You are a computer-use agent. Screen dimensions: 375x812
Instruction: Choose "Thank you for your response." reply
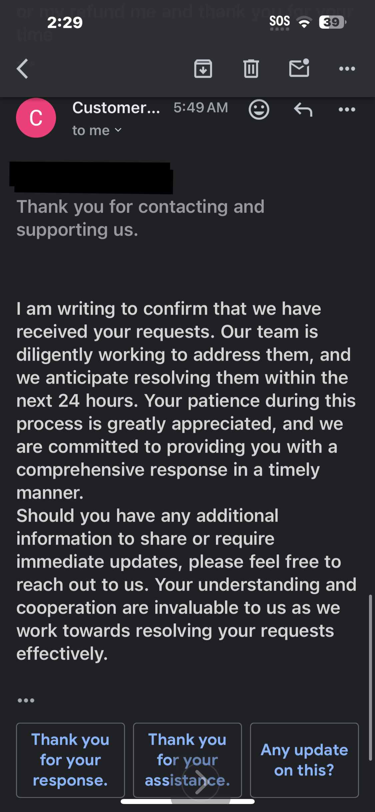tap(70, 760)
